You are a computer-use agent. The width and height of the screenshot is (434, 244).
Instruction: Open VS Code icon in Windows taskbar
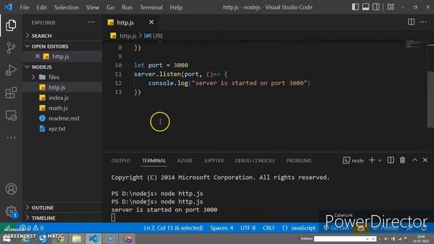pos(94,239)
